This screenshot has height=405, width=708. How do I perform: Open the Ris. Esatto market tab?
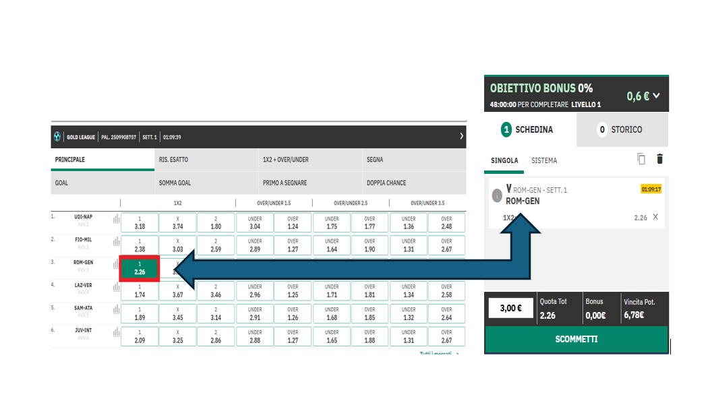tap(174, 160)
